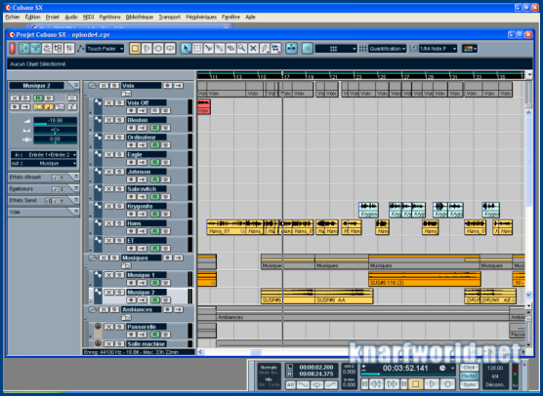Mute the Passerelle track
Image resolution: width=543 pixels, height=396 pixels.
point(109,327)
